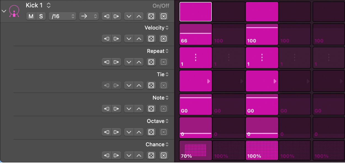Rotate the Note row steps left
Screen dimensions: 345x163
tap(106, 109)
